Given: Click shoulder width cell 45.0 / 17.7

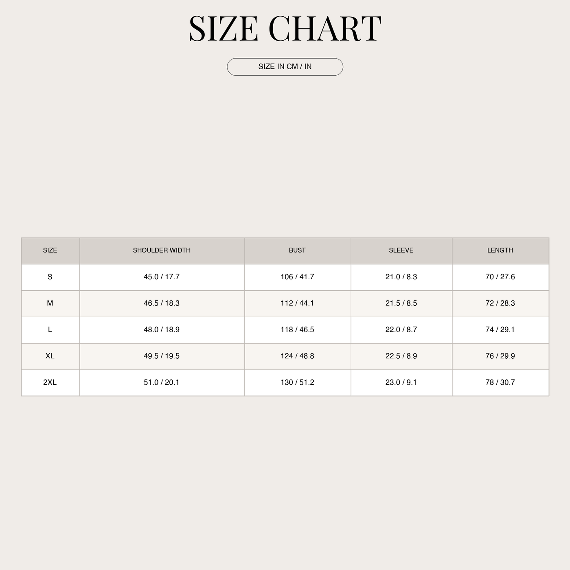Looking at the screenshot, I should click(162, 277).
